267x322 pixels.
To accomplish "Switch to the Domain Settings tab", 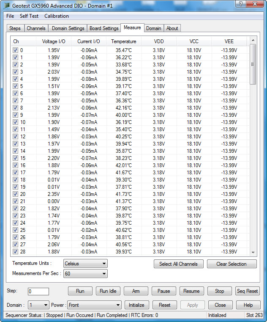I will tap(68, 28).
